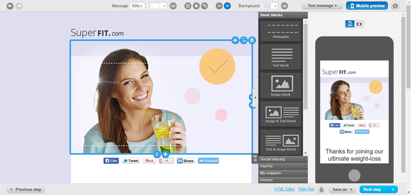Click the SuperFIT.com logo in the editor
Screen dimensions: 411x195
click(97, 33)
